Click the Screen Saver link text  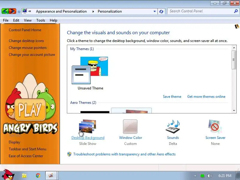(x=215, y=138)
